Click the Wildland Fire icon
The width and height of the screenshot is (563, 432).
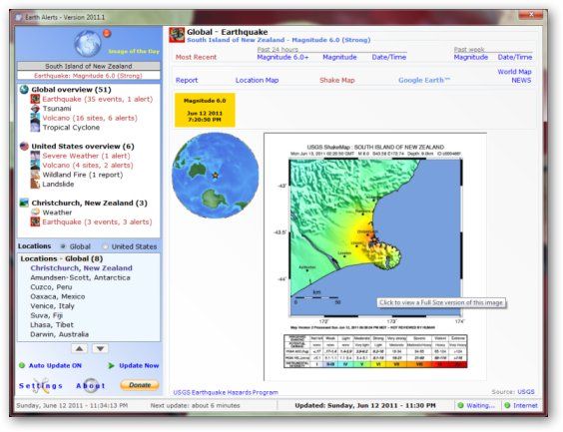(35, 175)
